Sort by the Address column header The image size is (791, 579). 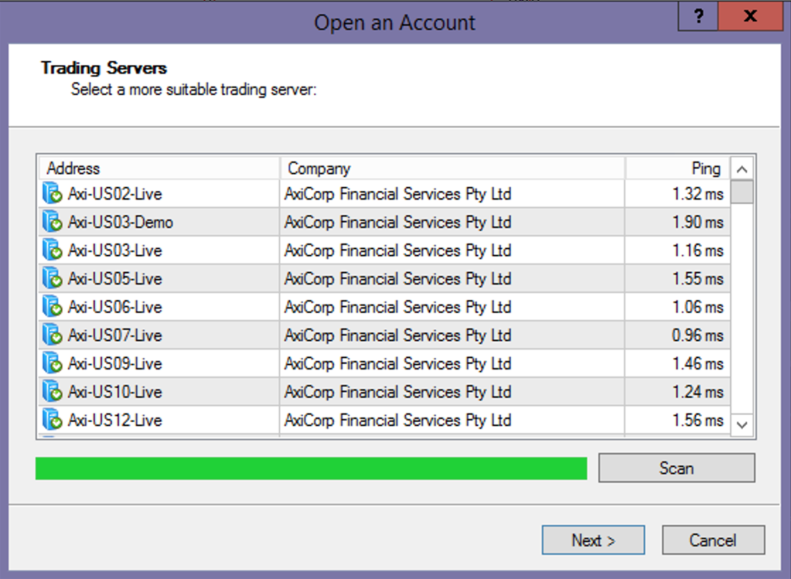point(159,168)
